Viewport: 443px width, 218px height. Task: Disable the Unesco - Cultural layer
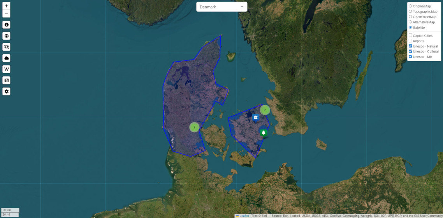click(x=410, y=51)
